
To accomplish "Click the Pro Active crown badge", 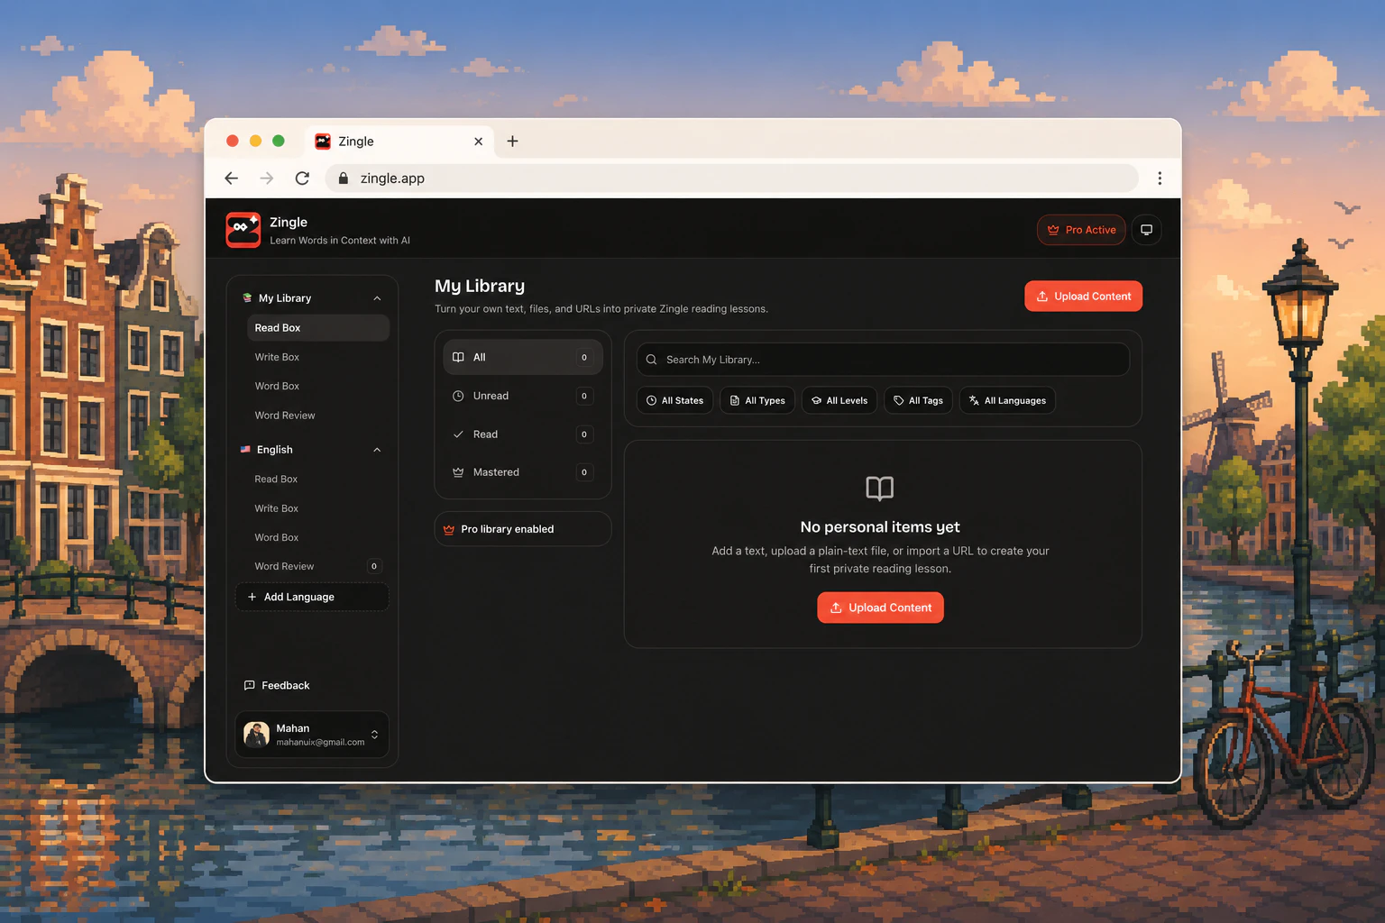I will point(1081,230).
